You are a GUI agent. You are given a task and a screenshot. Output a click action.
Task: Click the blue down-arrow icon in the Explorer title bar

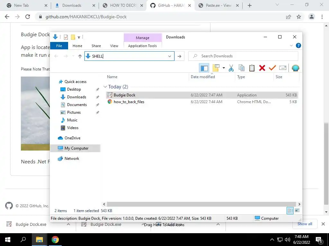(x=55, y=37)
